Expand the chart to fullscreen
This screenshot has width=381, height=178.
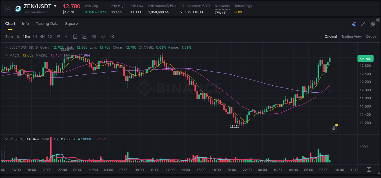point(363,24)
